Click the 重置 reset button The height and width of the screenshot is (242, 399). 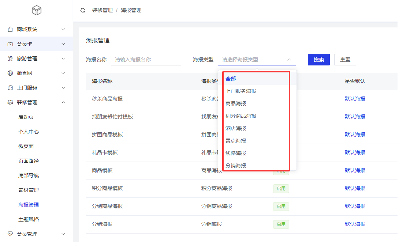point(345,60)
